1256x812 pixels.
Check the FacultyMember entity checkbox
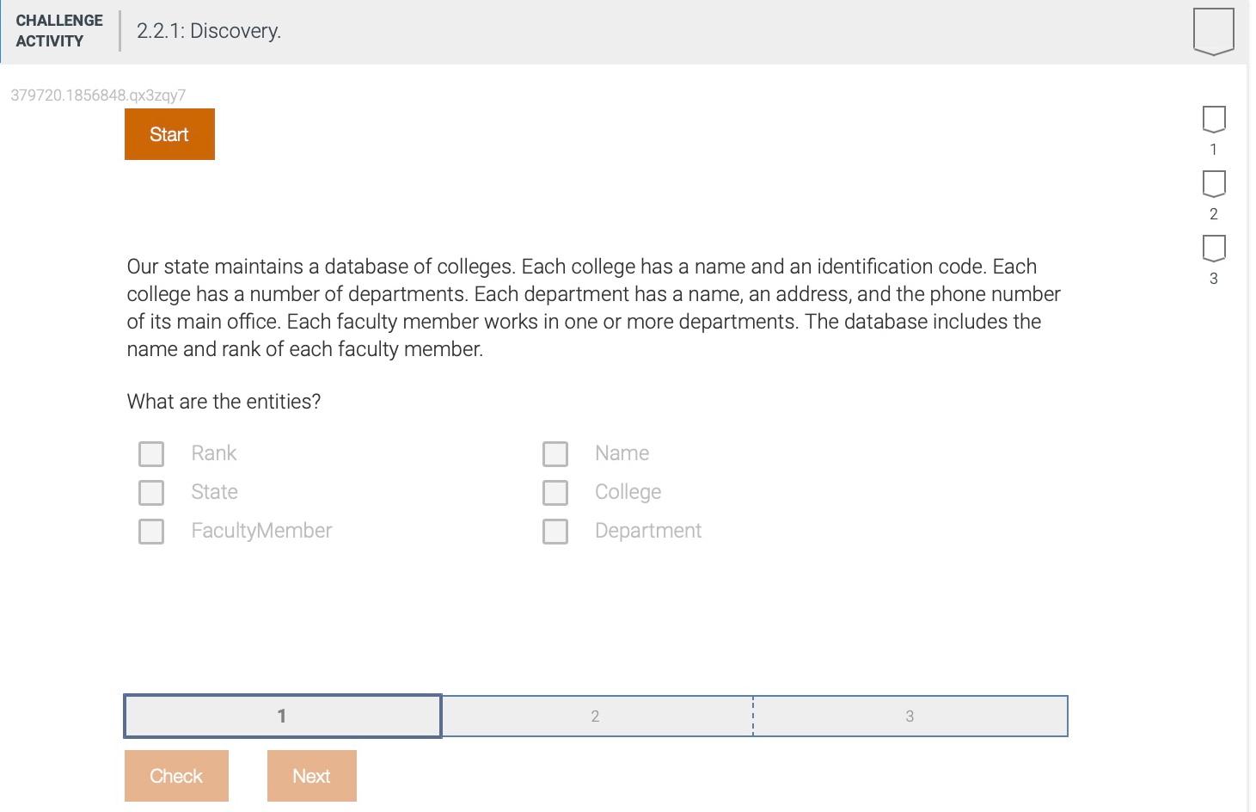coord(150,531)
